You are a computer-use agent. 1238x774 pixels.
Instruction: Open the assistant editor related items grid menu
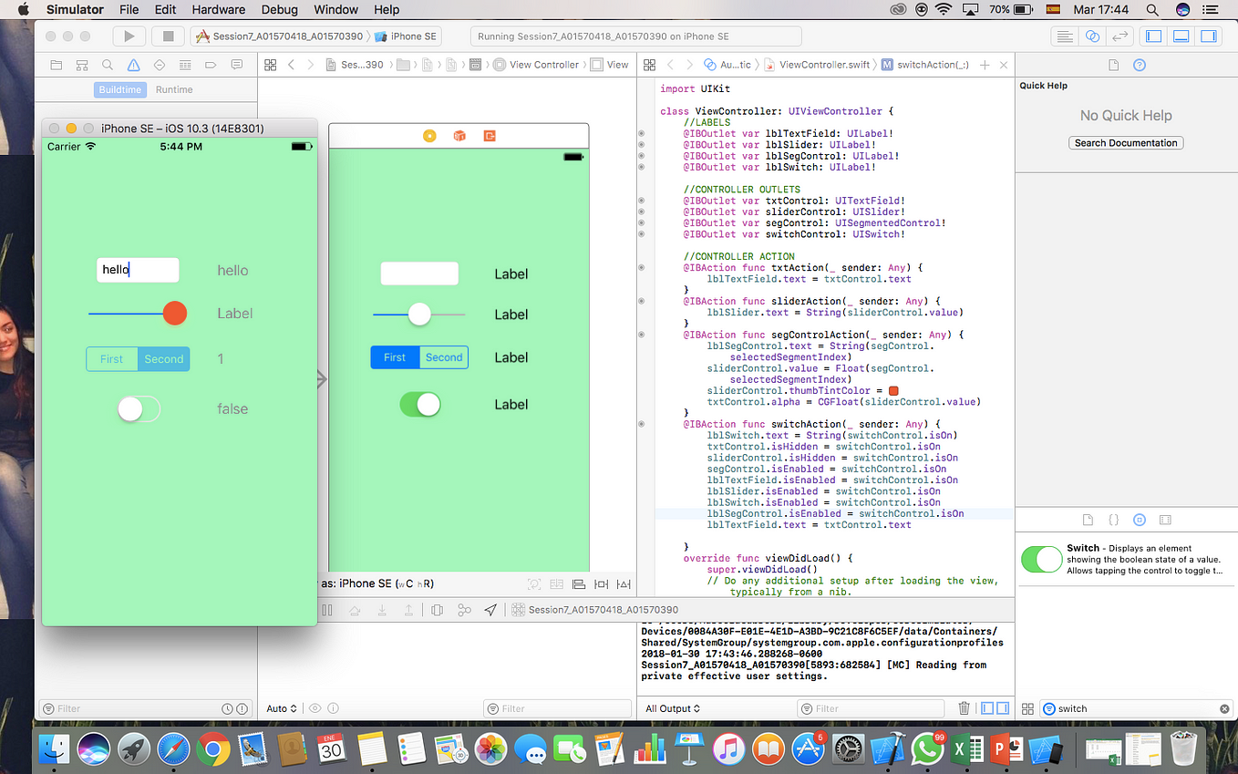tap(649, 65)
